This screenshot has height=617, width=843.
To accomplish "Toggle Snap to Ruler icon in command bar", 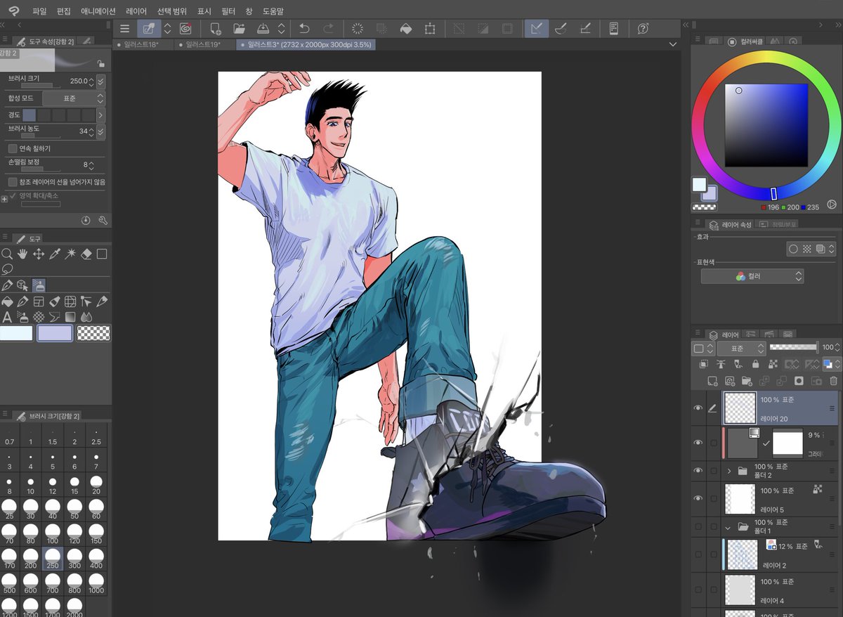I will coord(537,28).
